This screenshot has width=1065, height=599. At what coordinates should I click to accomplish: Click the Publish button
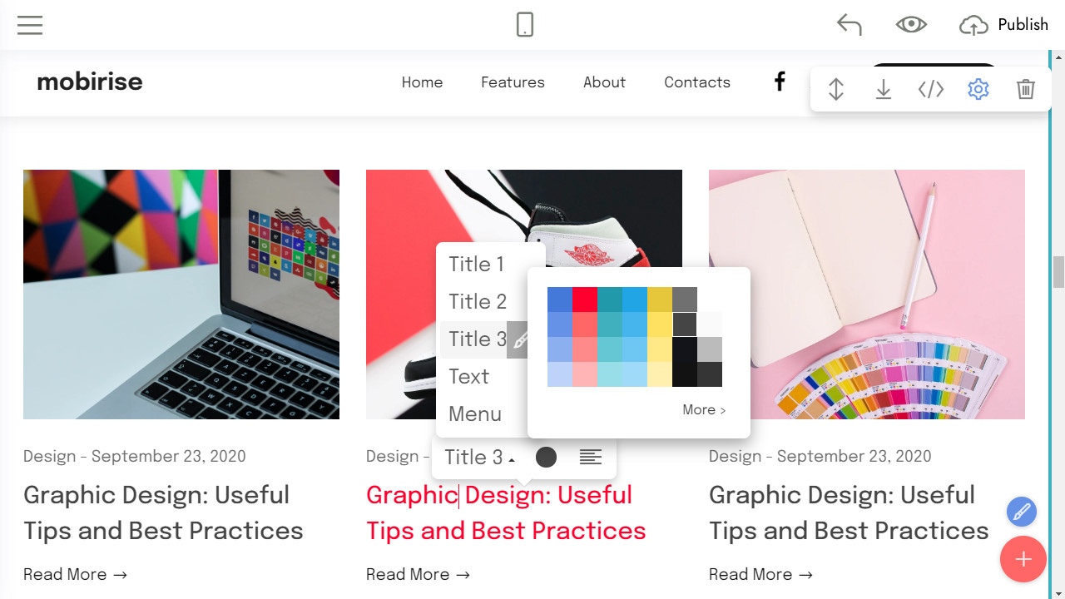[x=1004, y=25]
